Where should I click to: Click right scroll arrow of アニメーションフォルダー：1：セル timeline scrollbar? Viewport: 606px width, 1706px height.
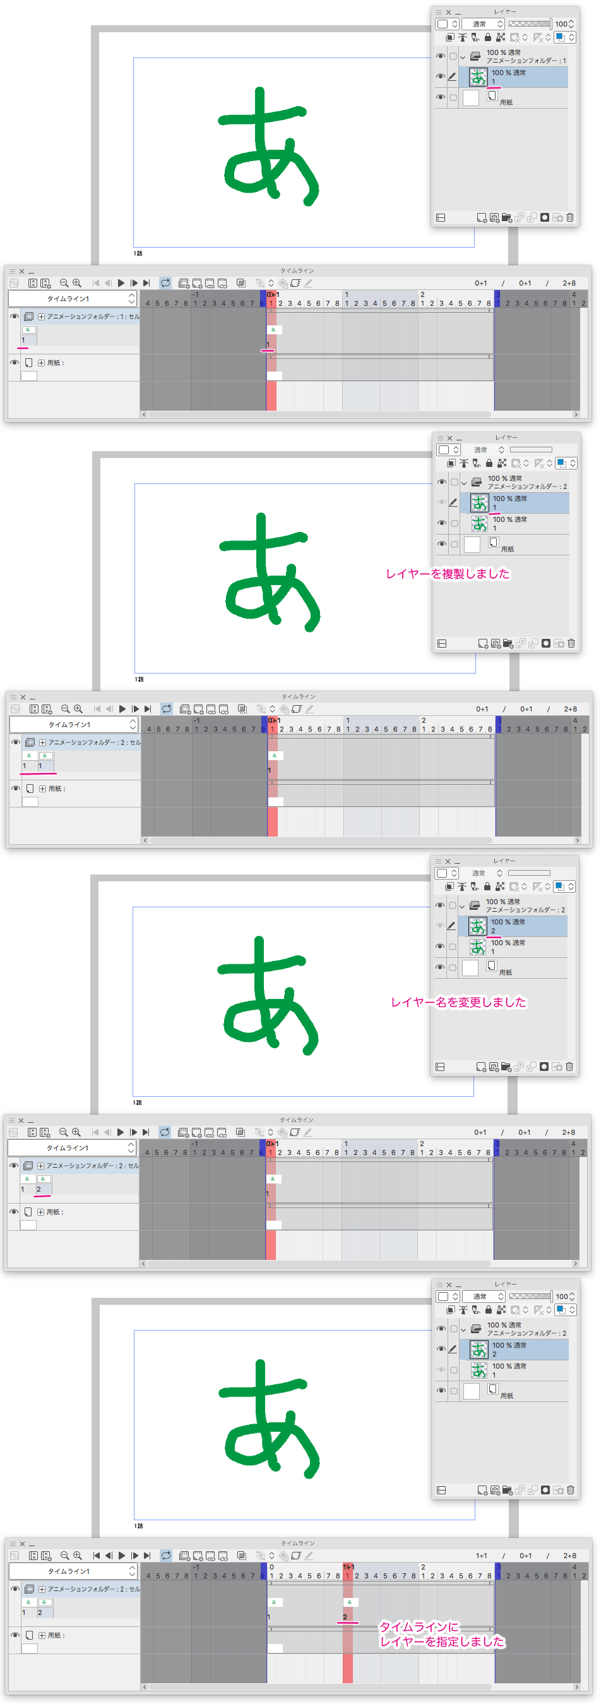pos(576,414)
